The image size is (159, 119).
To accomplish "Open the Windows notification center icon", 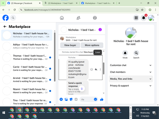I will coord(154,113).
